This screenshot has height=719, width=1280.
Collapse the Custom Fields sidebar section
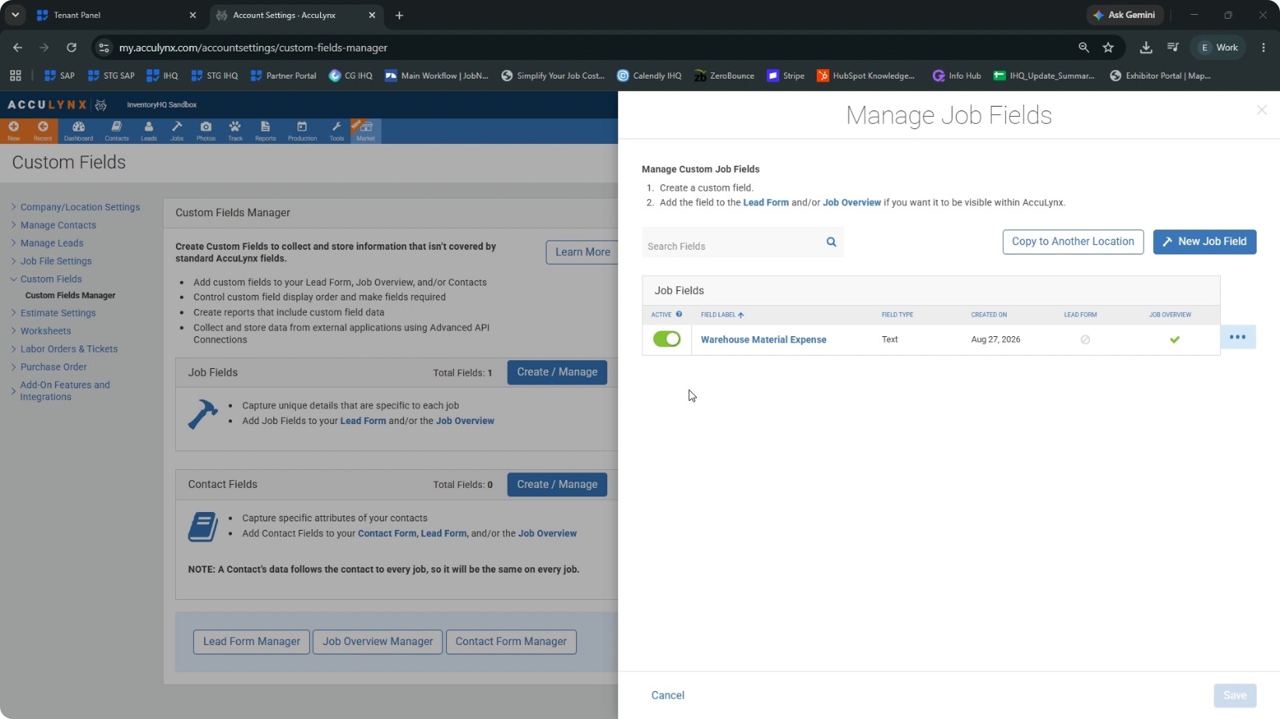[x=51, y=279]
